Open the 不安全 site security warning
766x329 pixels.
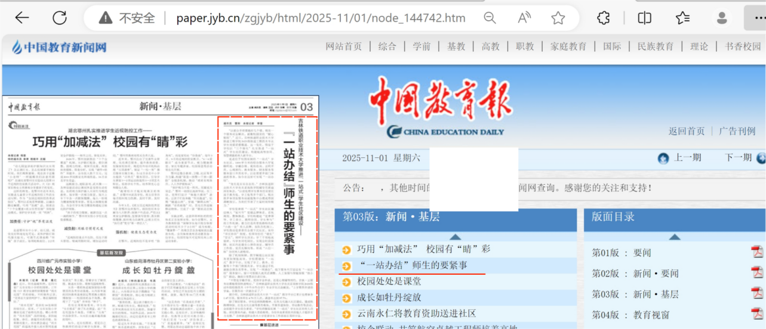point(127,18)
